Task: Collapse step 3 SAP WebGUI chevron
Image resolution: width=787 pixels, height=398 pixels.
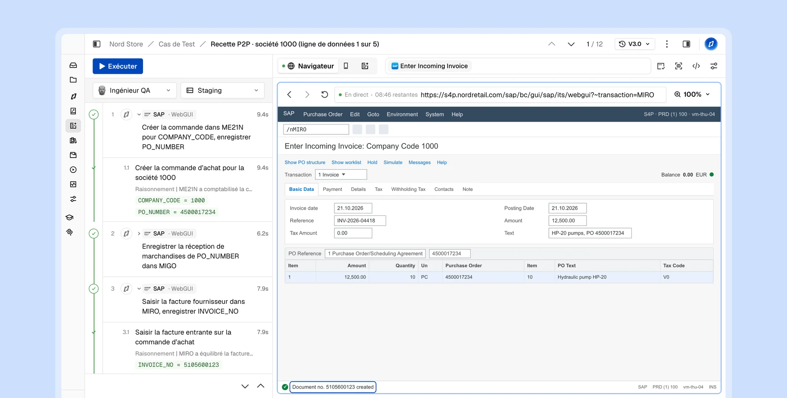Action: pyautogui.click(x=139, y=289)
